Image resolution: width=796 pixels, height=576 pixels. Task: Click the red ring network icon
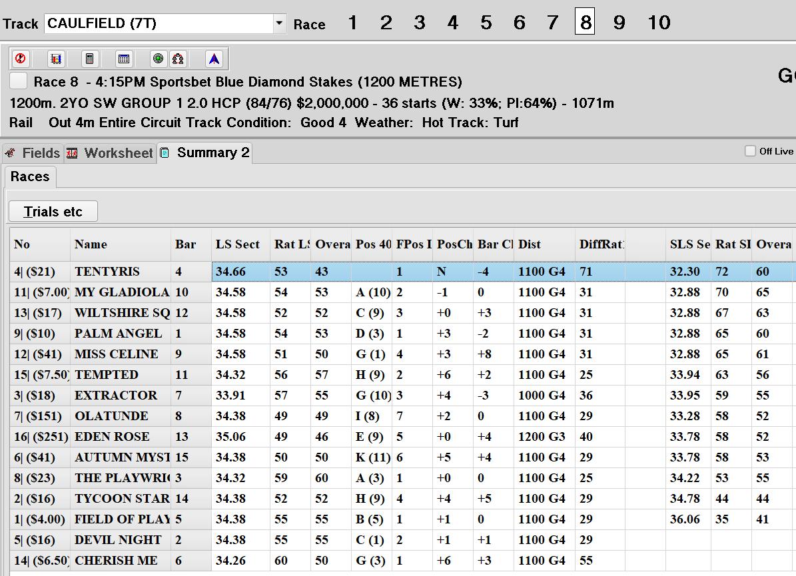[177, 59]
